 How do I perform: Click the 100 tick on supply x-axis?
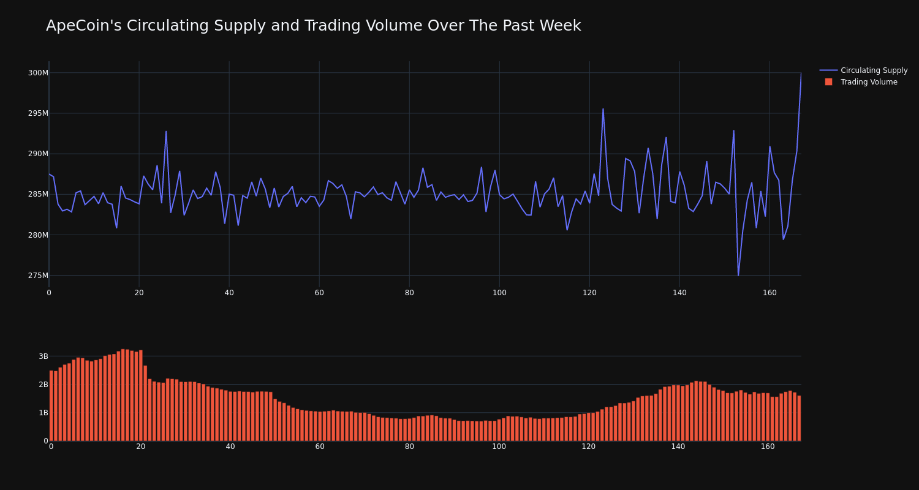coord(499,293)
